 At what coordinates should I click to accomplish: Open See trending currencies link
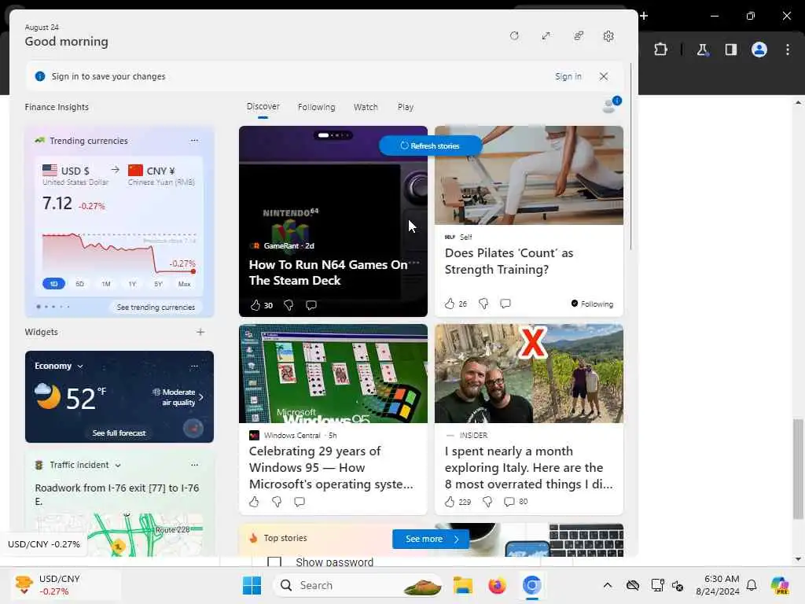point(156,308)
